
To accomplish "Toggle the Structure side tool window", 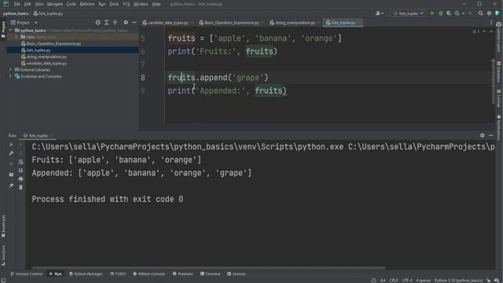I will point(3,255).
